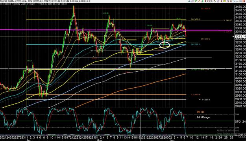
Task: Click the green checkmark toolbar icon
Action: (x=196, y=1)
